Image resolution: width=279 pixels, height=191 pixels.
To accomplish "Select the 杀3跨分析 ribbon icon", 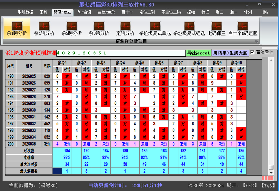I will click(x=99, y=28).
